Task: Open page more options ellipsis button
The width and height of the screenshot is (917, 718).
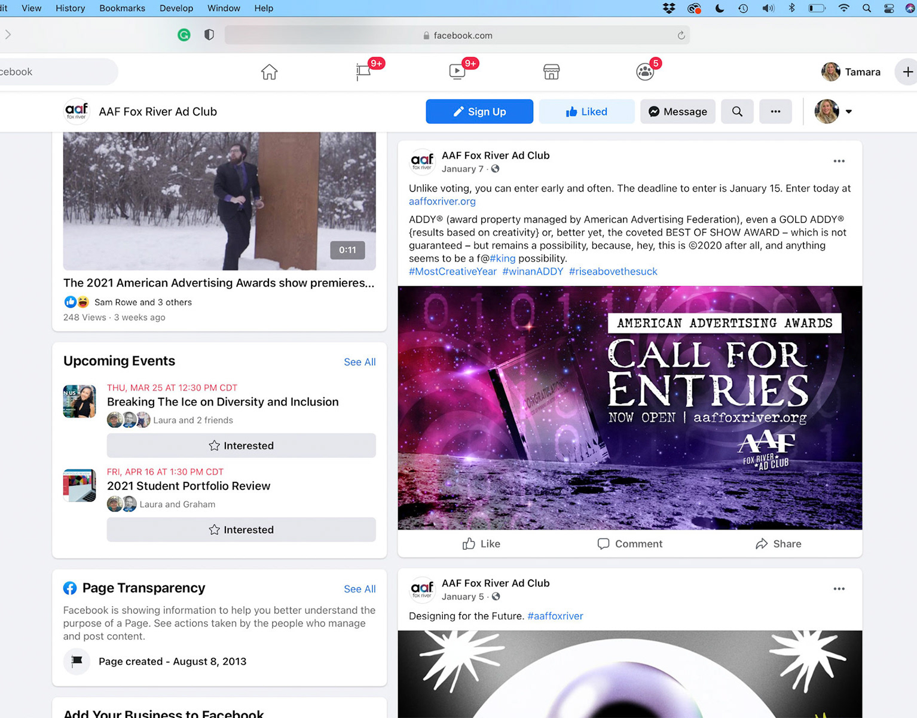Action: pyautogui.click(x=775, y=111)
